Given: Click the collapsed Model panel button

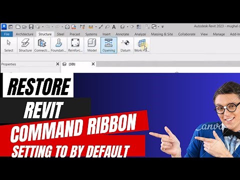Looking at the screenshot, I should 92,45.
